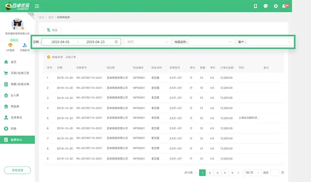Click the 采购单号 column header
The height and width of the screenshot is (182, 311).
pyautogui.click(x=81, y=68)
